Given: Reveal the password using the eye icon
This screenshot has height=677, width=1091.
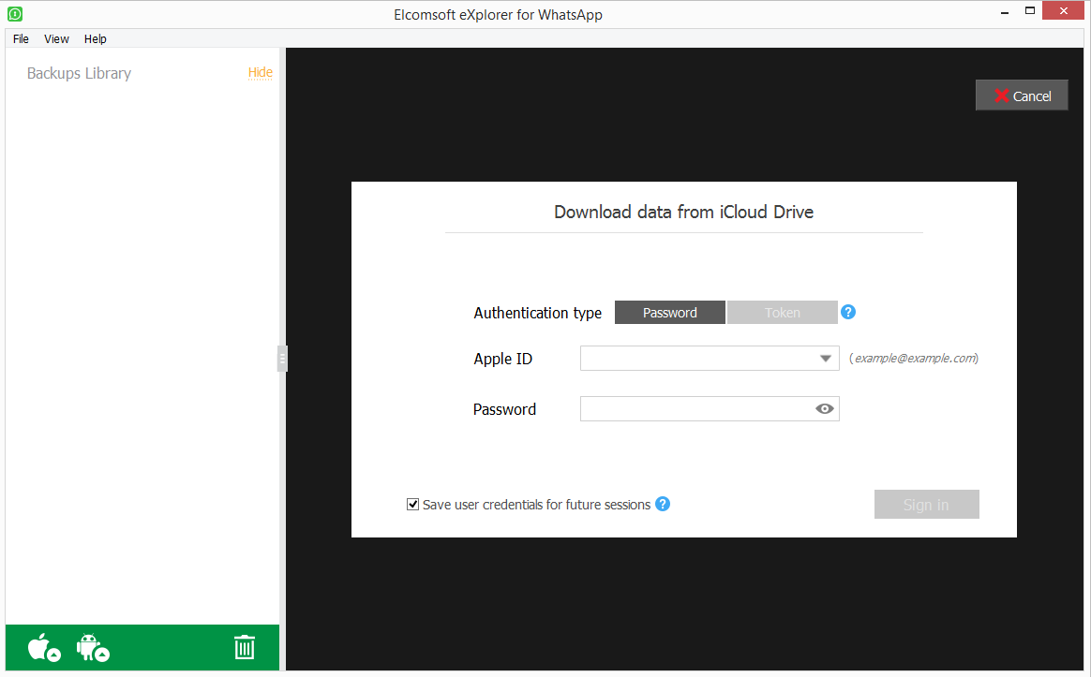Looking at the screenshot, I should (x=824, y=408).
